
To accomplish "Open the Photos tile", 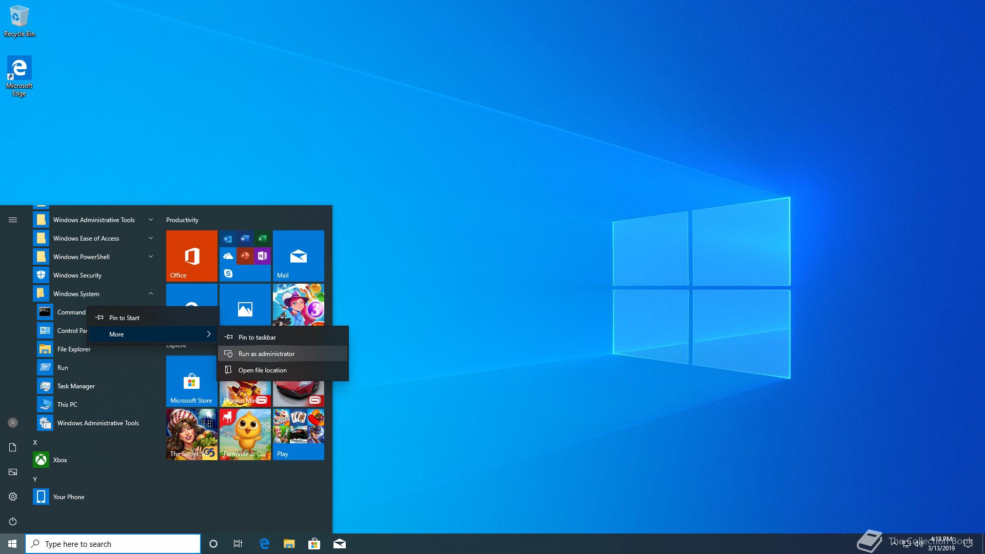I will (x=245, y=306).
